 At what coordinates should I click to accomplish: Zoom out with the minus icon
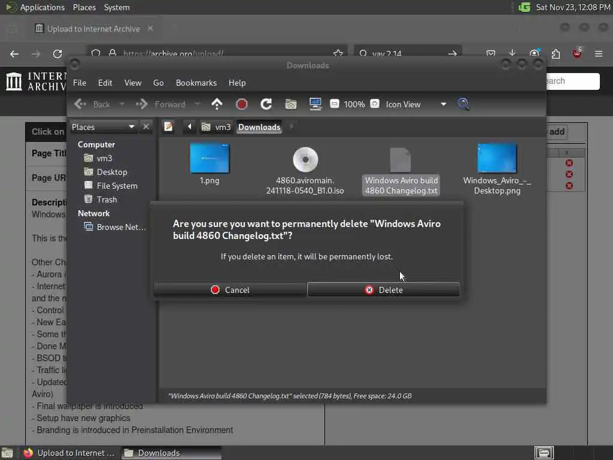pyautogui.click(x=334, y=104)
